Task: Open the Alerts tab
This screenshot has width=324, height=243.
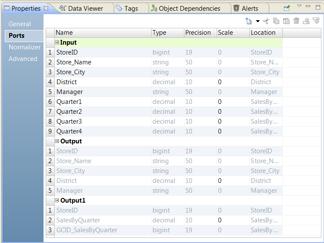Action: 246,9
